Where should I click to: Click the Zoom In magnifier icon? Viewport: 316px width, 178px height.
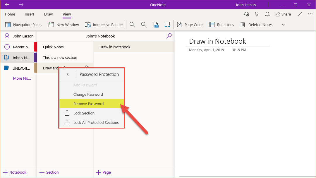pos(144,25)
